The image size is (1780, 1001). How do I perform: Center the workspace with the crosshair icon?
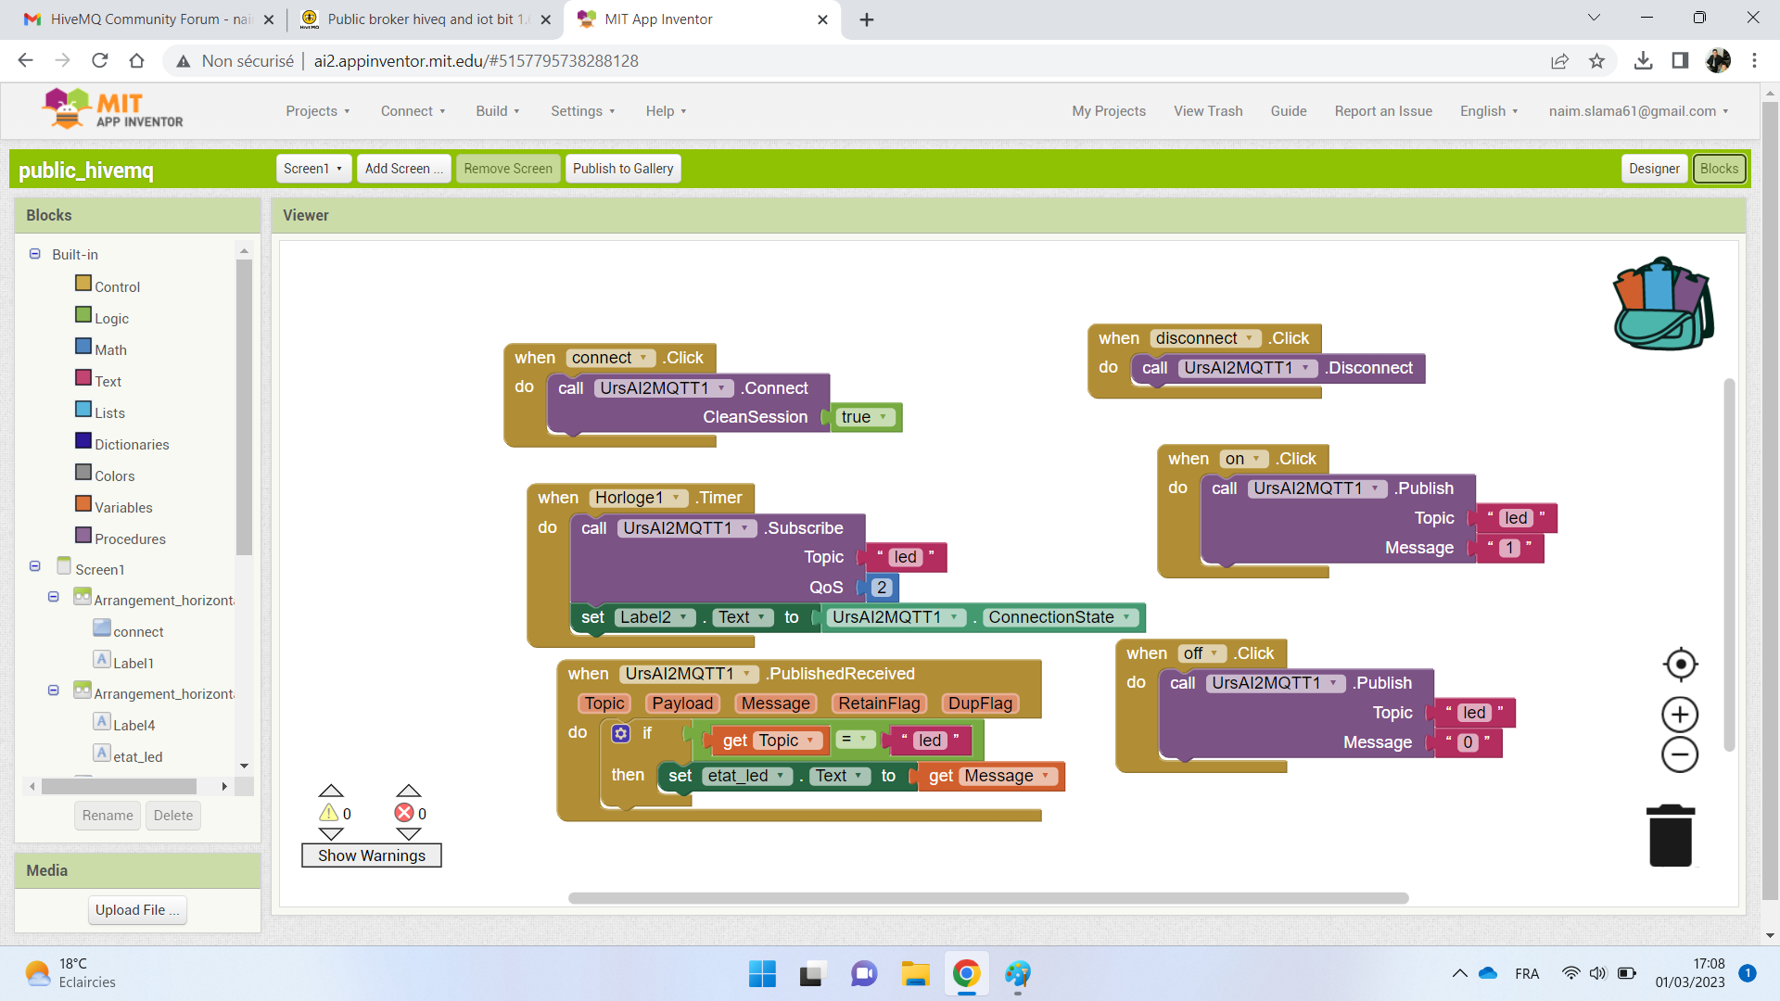tap(1680, 665)
